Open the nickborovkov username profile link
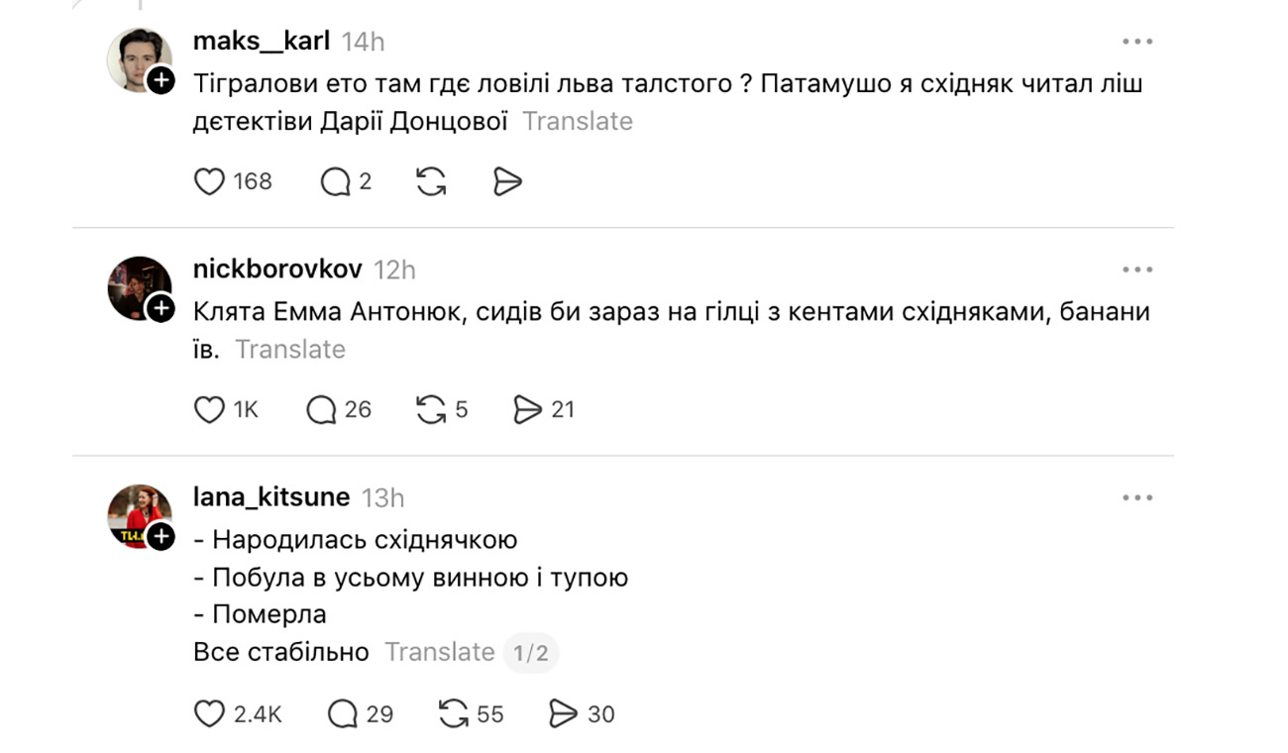 point(277,269)
